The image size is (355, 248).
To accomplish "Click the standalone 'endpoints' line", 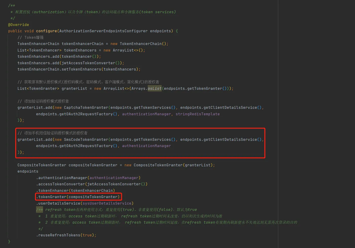I will click(x=28, y=171).
